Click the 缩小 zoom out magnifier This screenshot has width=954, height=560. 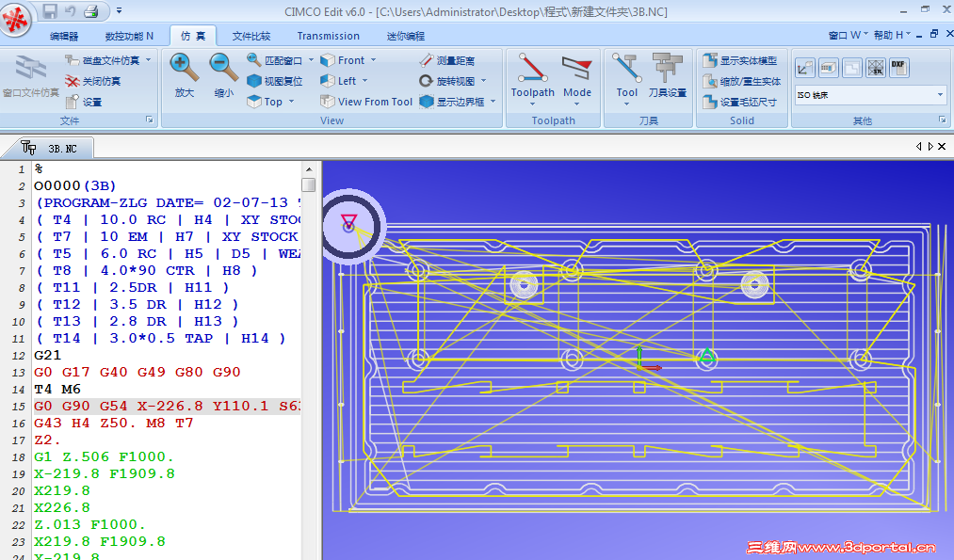(223, 75)
